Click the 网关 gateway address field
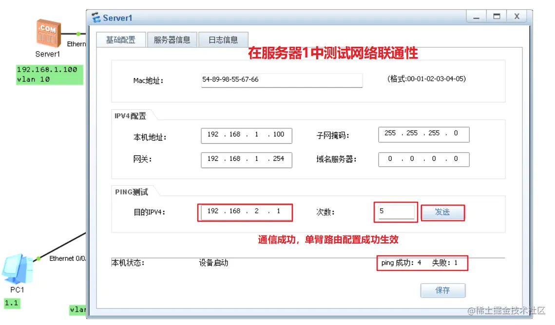Image resolution: width=555 pixels, height=325 pixels. click(x=246, y=159)
